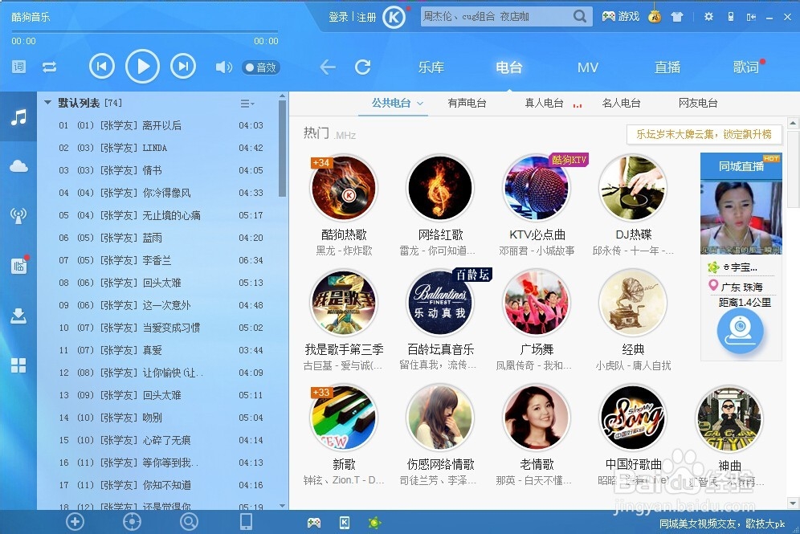Click the playlist vertical scrollbar
The width and height of the screenshot is (800, 534).
point(282,148)
